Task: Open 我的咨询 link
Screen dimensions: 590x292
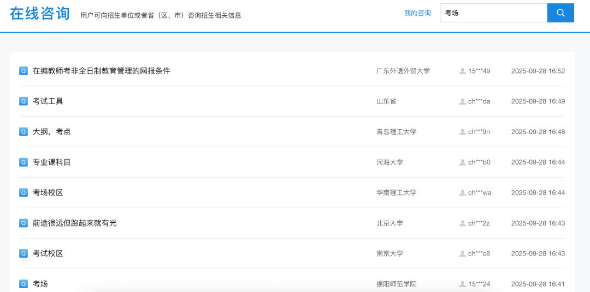Action: point(418,13)
